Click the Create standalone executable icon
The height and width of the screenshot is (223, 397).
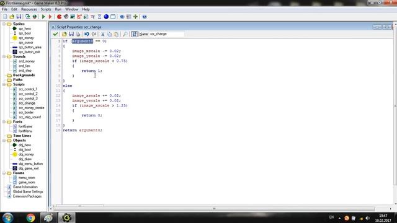(27, 17)
